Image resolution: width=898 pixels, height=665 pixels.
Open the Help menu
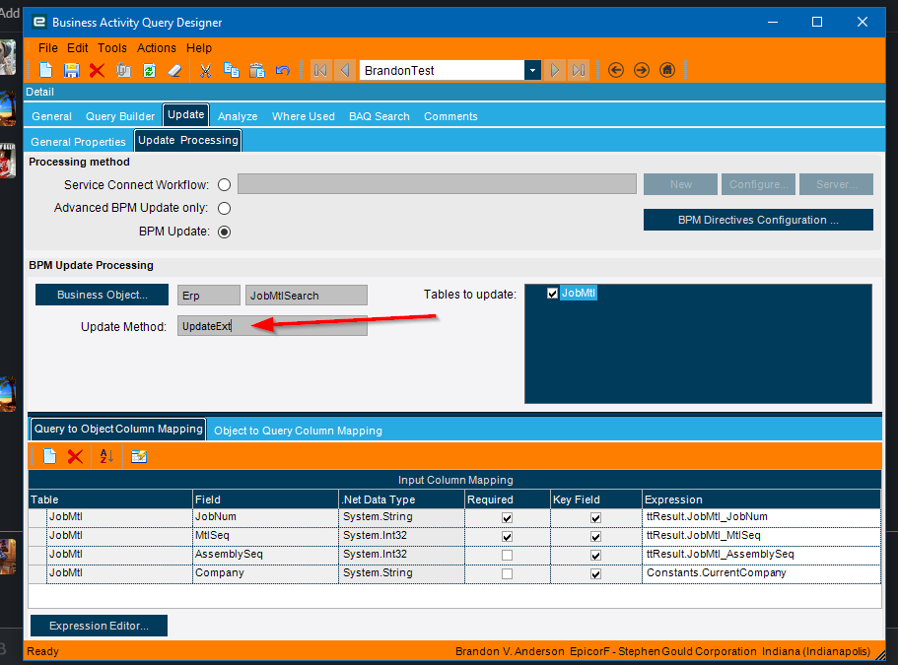[x=199, y=48]
